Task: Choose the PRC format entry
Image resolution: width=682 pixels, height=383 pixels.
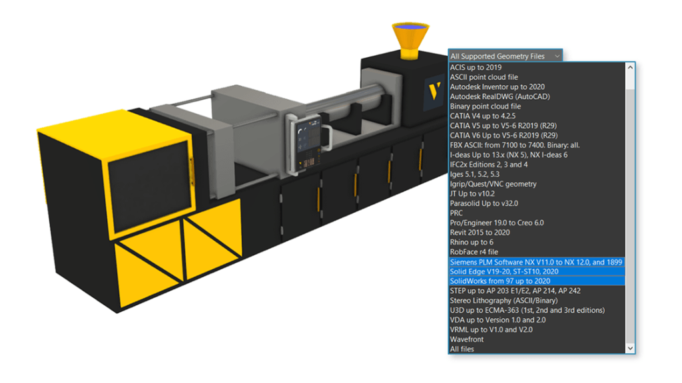Action: click(537, 213)
